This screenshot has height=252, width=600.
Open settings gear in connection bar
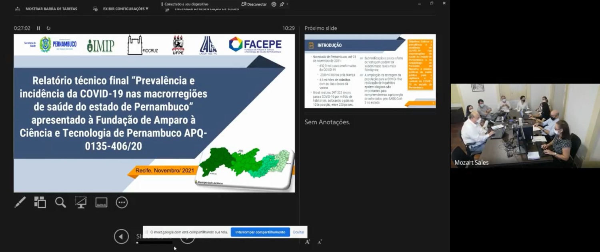pos(274,4)
